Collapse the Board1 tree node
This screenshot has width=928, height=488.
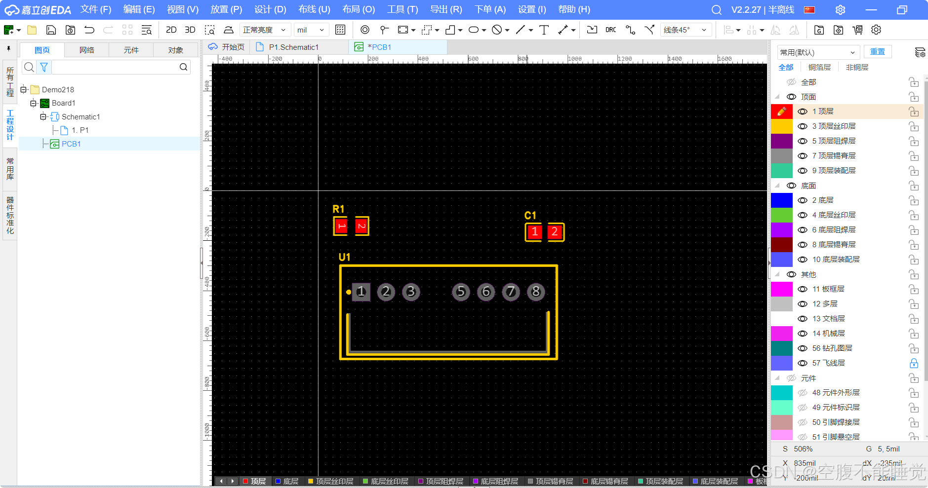(x=33, y=103)
